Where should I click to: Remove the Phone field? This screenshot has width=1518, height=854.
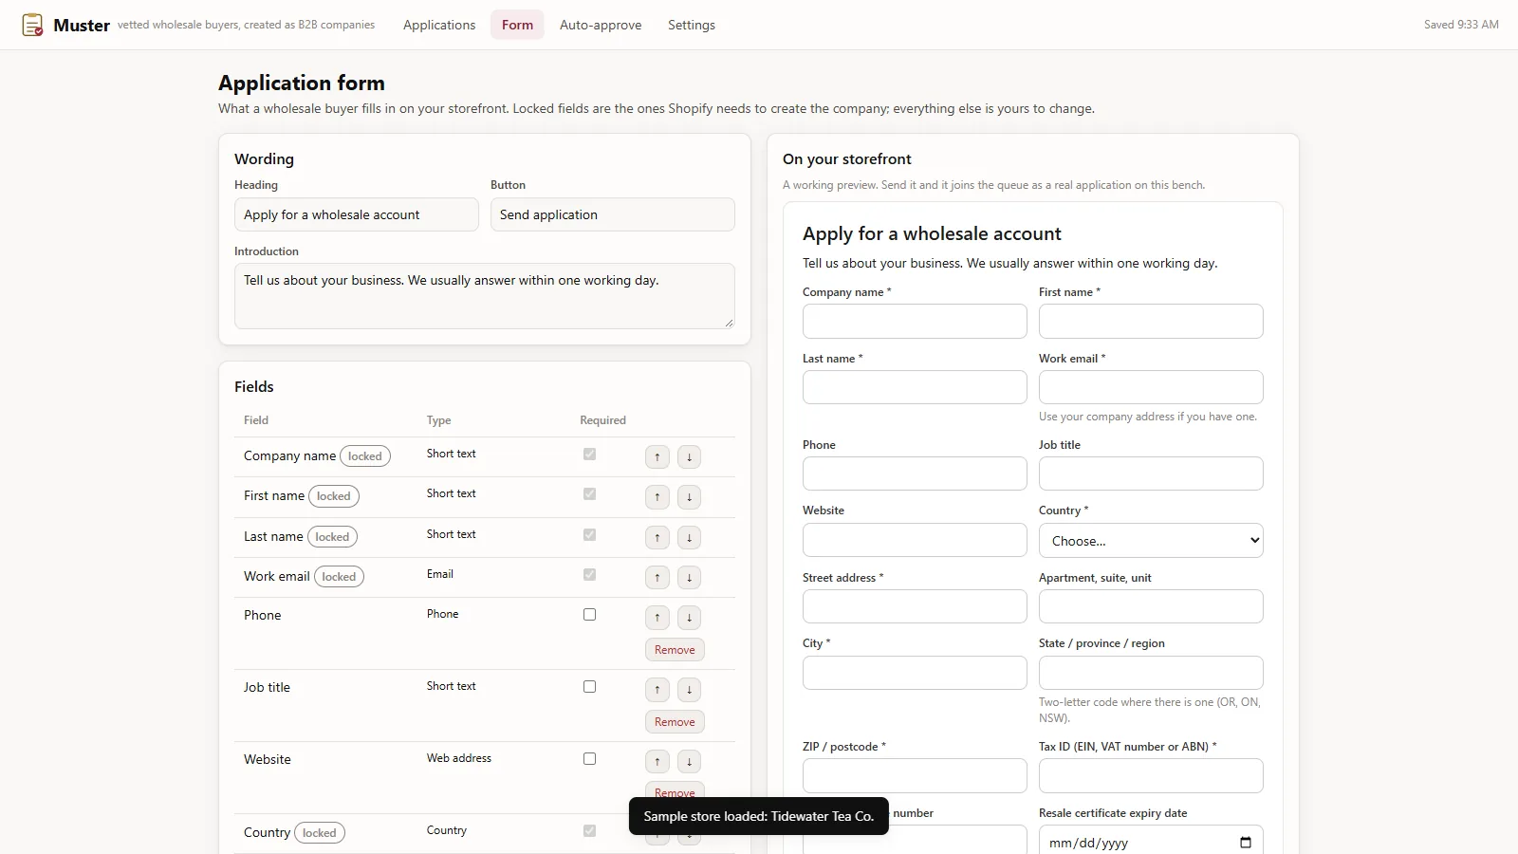point(675,650)
